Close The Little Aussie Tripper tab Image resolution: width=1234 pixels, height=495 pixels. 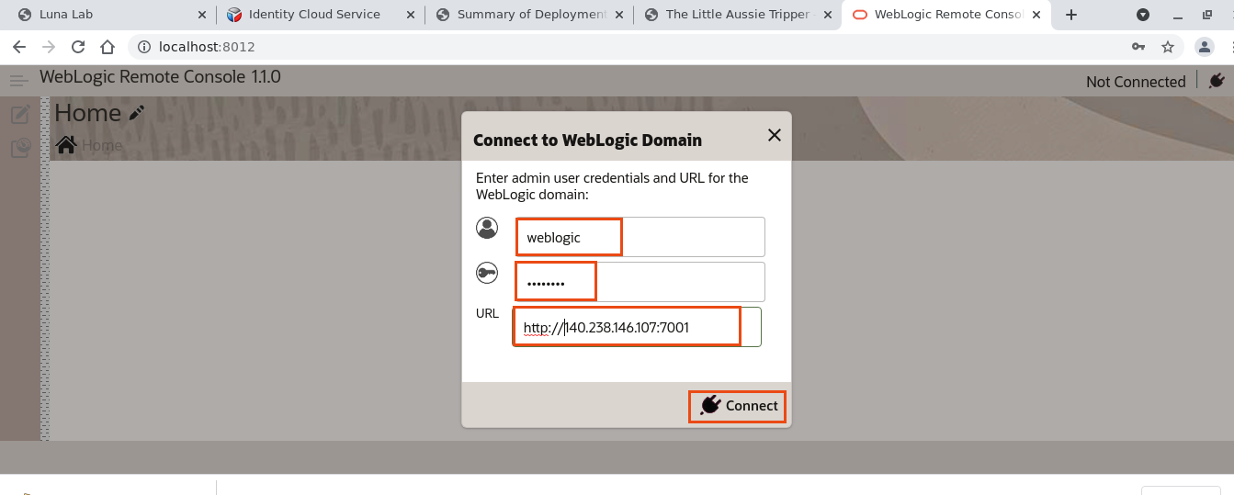[827, 15]
